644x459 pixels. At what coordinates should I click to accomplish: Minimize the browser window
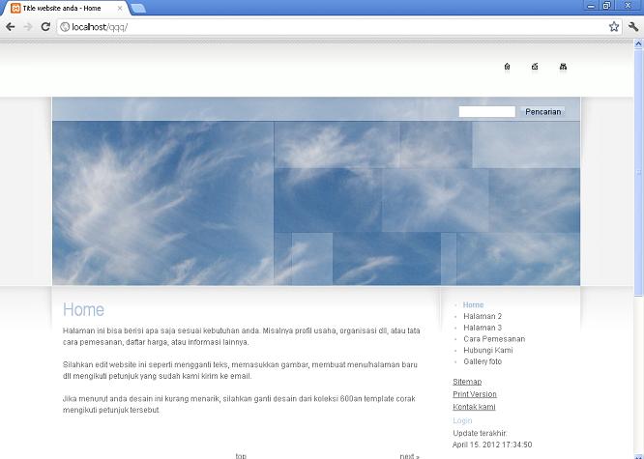point(591,6)
